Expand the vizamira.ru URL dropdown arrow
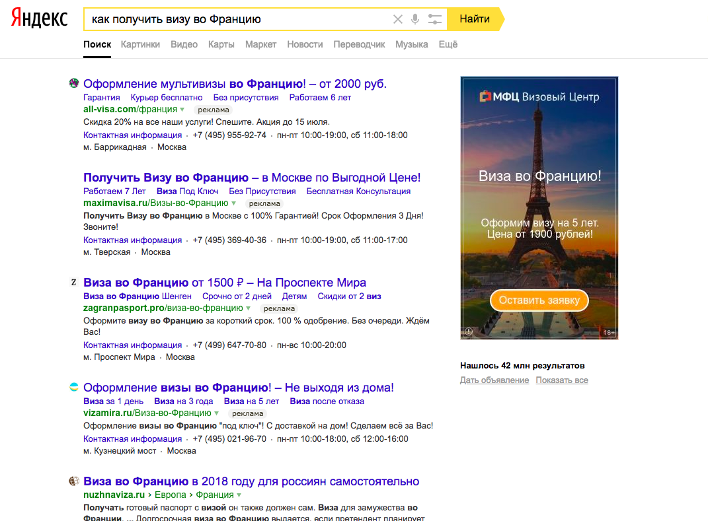 [x=216, y=413]
